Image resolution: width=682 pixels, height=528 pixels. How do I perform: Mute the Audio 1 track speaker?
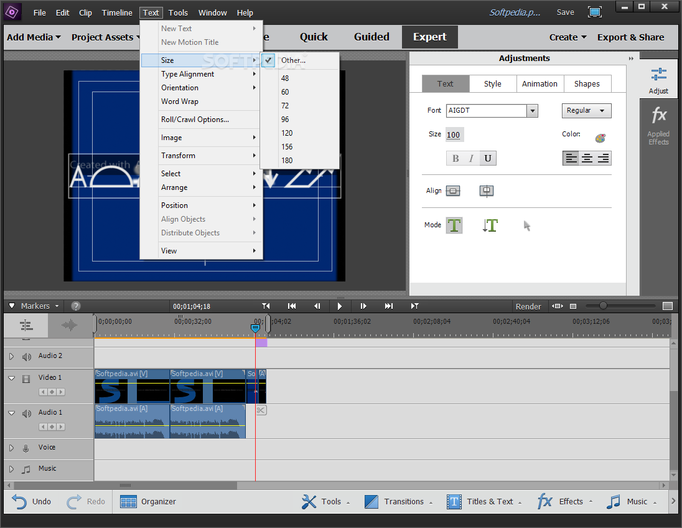[27, 413]
